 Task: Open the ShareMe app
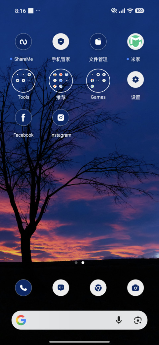click(23, 41)
